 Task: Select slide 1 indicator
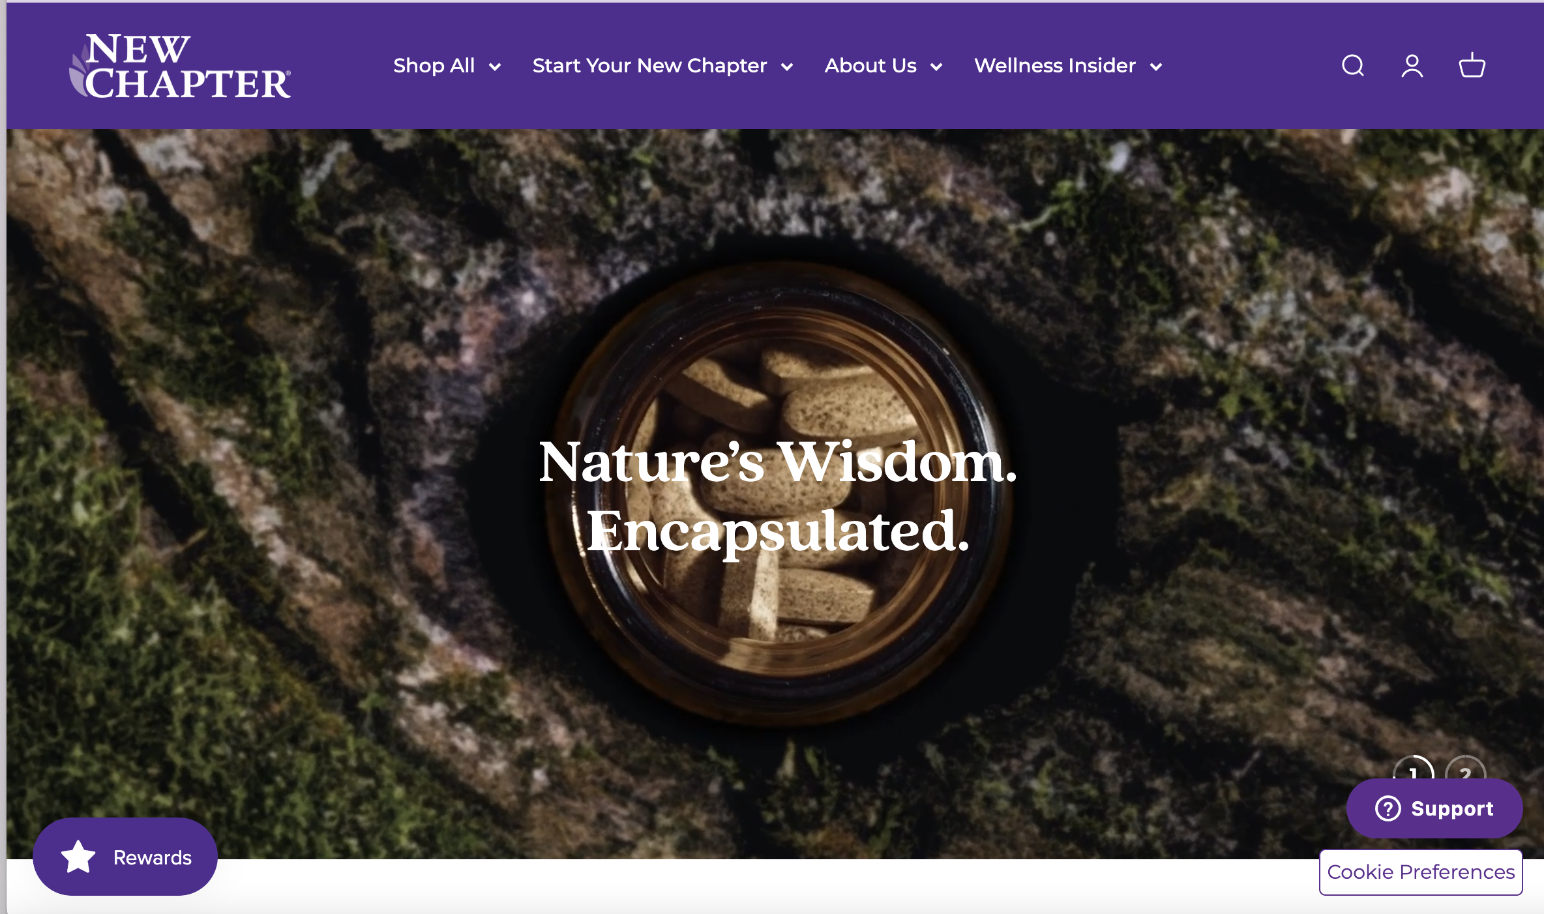(x=1413, y=768)
